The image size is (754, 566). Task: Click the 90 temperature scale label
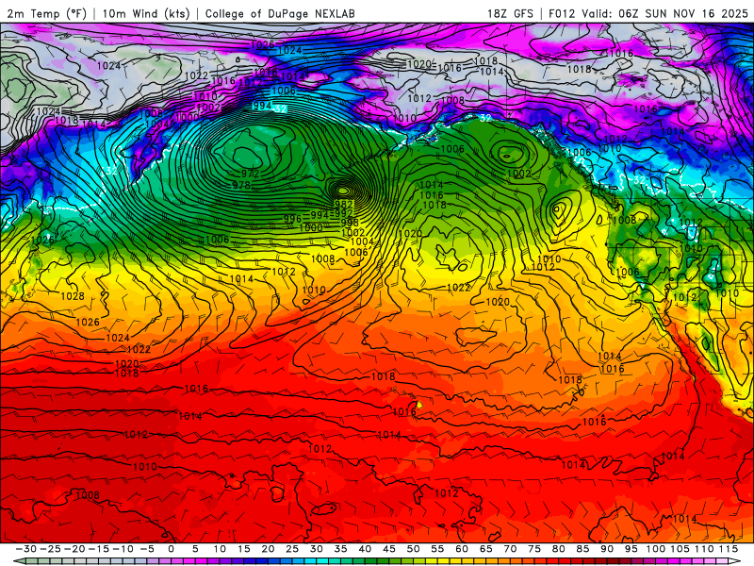(x=607, y=549)
